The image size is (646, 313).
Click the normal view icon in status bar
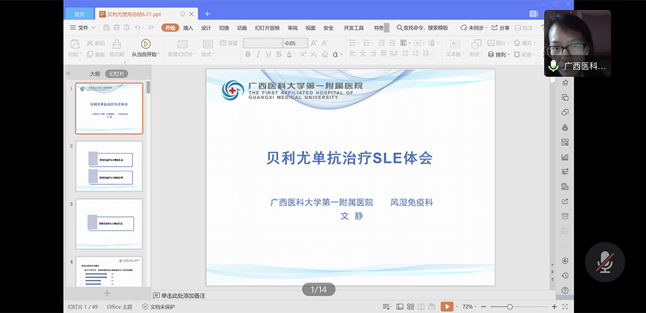point(399,307)
